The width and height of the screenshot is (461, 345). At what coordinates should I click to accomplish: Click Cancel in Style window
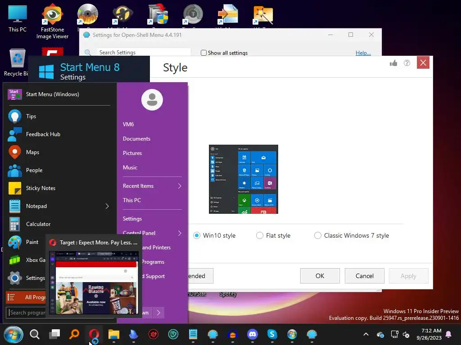(365, 276)
